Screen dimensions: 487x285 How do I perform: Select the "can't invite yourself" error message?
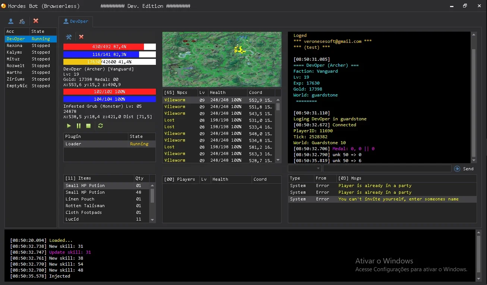pos(382,199)
